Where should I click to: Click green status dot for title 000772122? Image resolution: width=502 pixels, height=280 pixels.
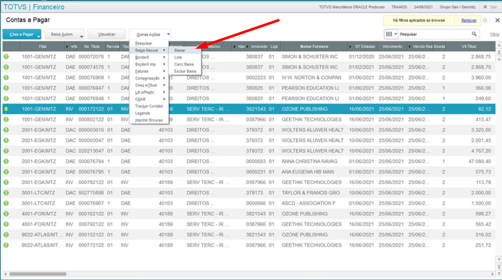tap(6, 245)
